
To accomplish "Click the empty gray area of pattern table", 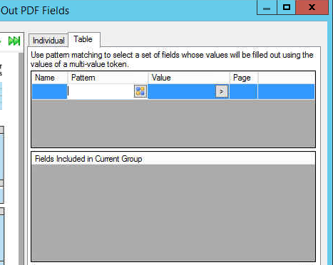I will [x=173, y=123].
